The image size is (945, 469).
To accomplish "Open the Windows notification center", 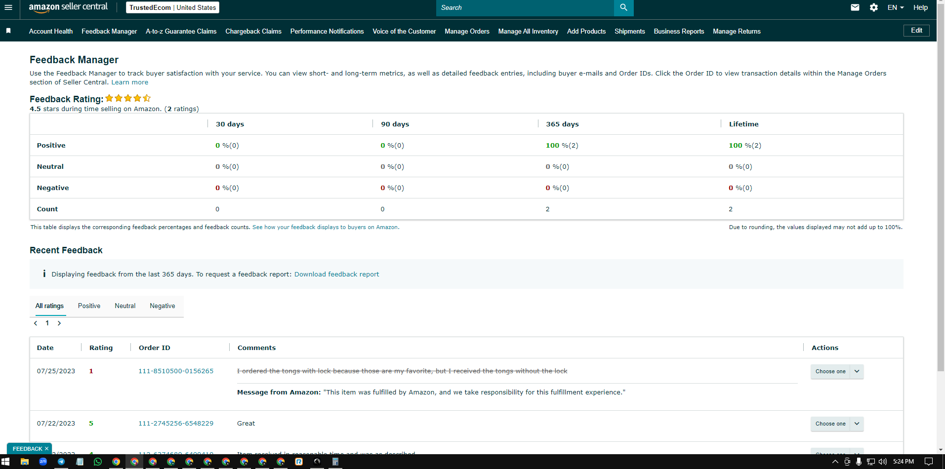I will (929, 462).
